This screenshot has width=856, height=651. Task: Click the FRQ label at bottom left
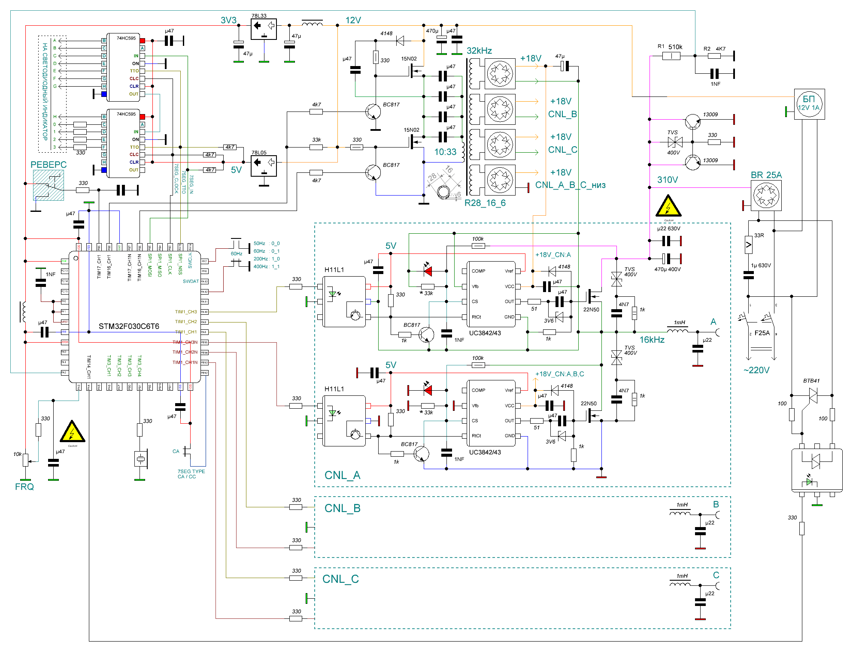pos(24,487)
